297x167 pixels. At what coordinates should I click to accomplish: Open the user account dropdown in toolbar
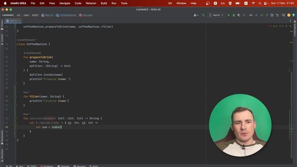tap(196, 15)
